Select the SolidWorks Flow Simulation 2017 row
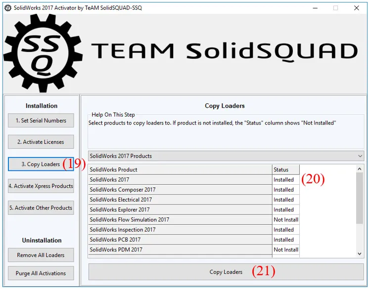Screen dimensions: 369x289 [194, 220]
